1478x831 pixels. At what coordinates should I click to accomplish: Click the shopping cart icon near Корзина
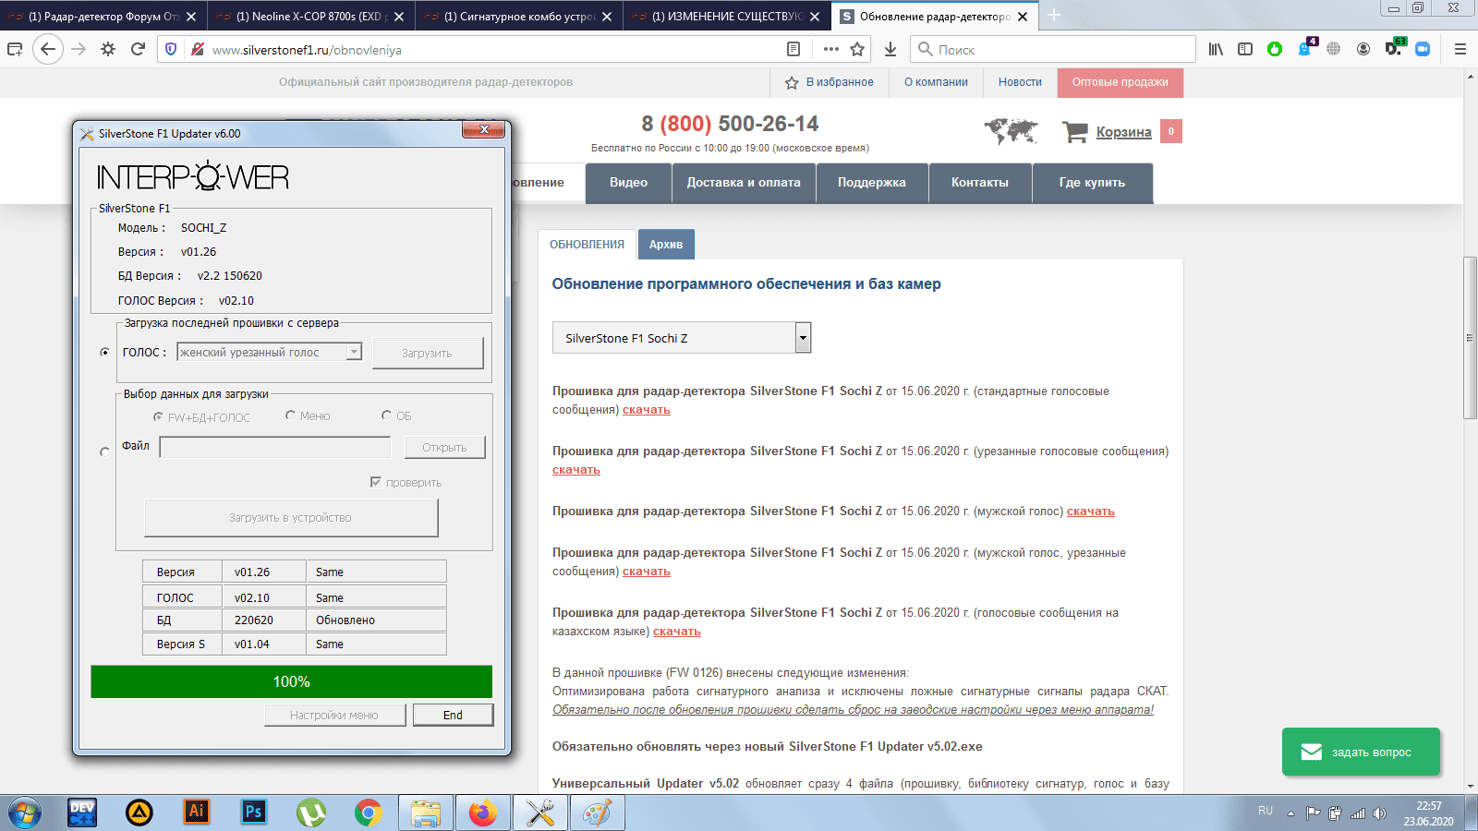pyautogui.click(x=1074, y=131)
